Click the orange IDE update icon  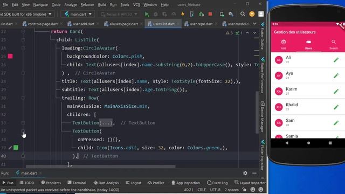coord(252,14)
